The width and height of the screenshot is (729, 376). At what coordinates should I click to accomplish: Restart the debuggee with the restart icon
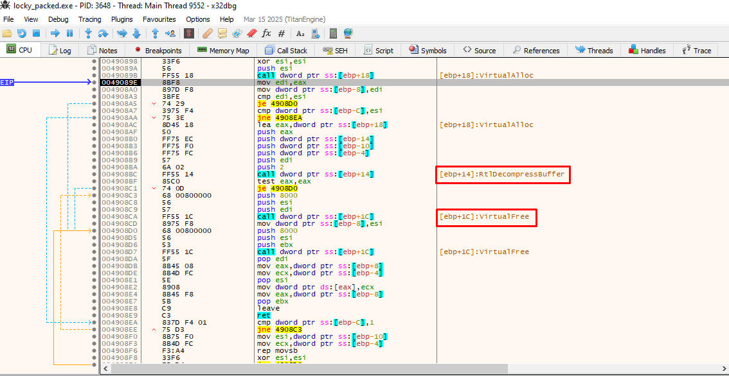coord(22,33)
